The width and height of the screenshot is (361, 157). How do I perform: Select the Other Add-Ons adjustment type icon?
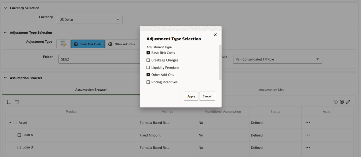pyautogui.click(x=122, y=44)
